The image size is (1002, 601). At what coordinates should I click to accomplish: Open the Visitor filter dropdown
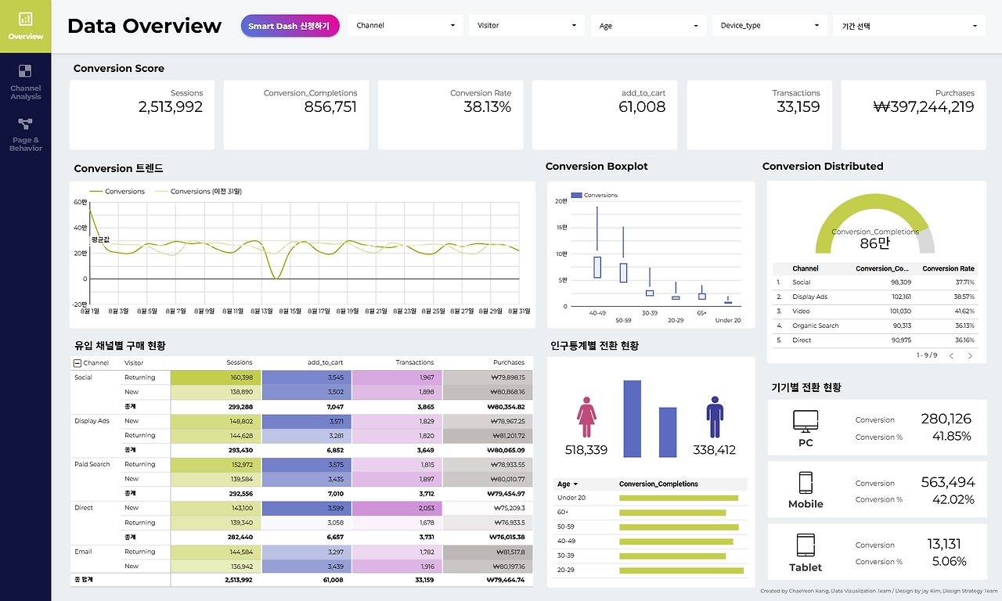pyautogui.click(x=527, y=26)
